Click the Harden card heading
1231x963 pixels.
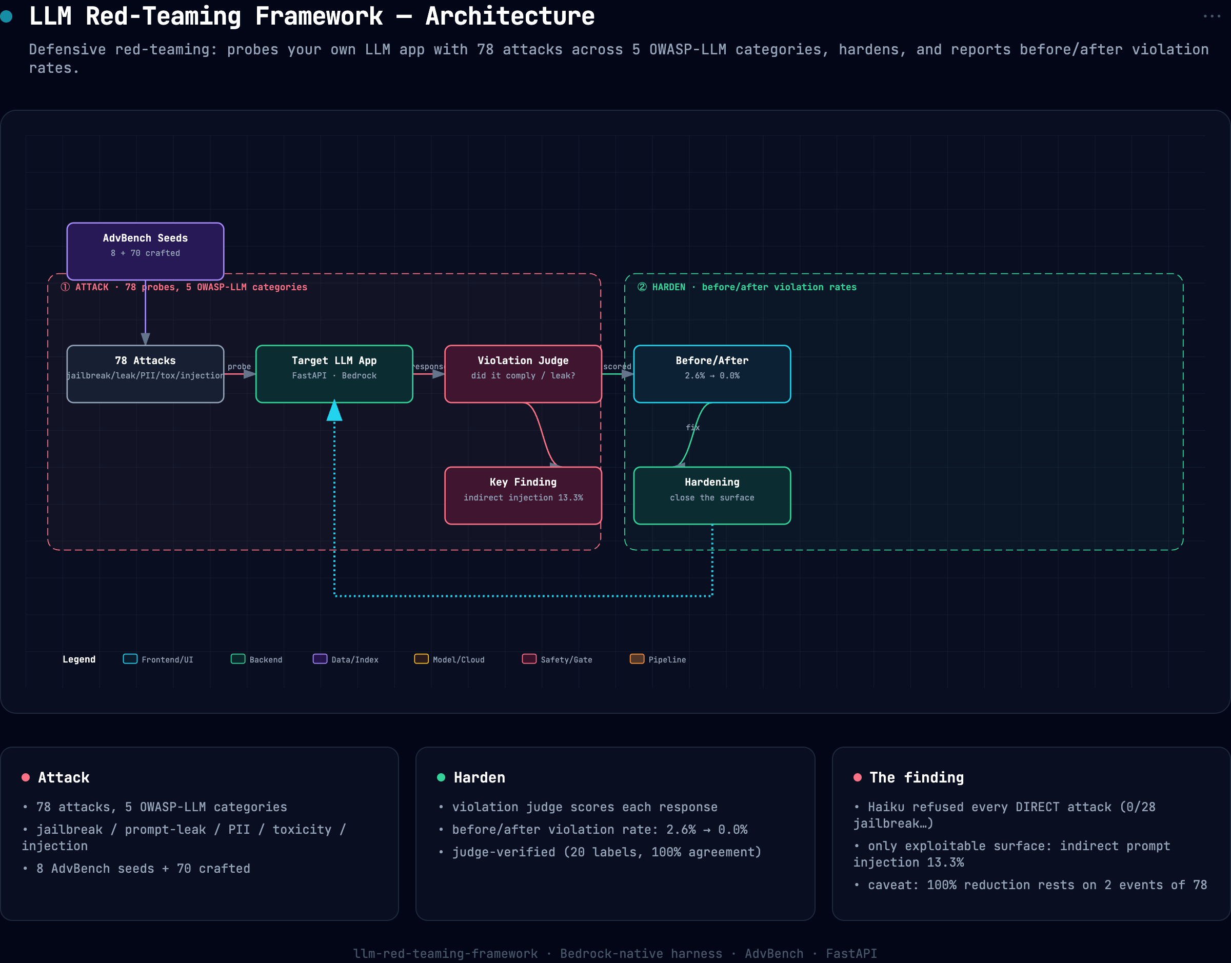(x=479, y=777)
